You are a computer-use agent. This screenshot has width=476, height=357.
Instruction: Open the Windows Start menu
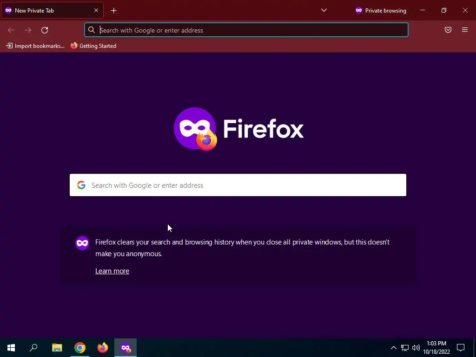point(11,348)
